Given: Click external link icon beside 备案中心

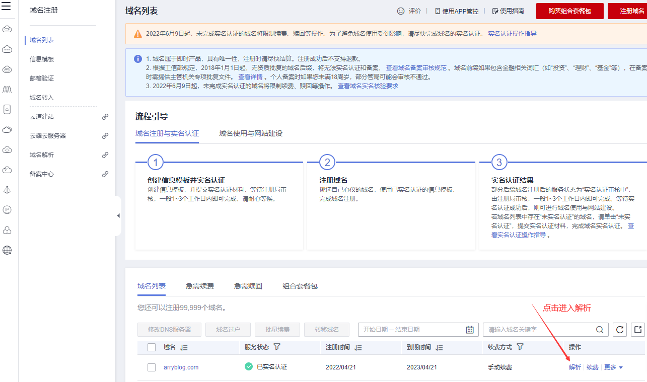Looking at the screenshot, I should (105, 174).
